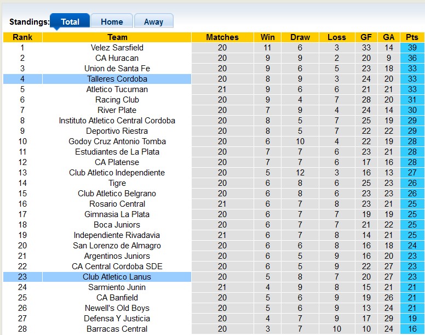This screenshot has width=425, height=335.
Task: Click Boca Juniors team name
Action: pyautogui.click(x=117, y=225)
